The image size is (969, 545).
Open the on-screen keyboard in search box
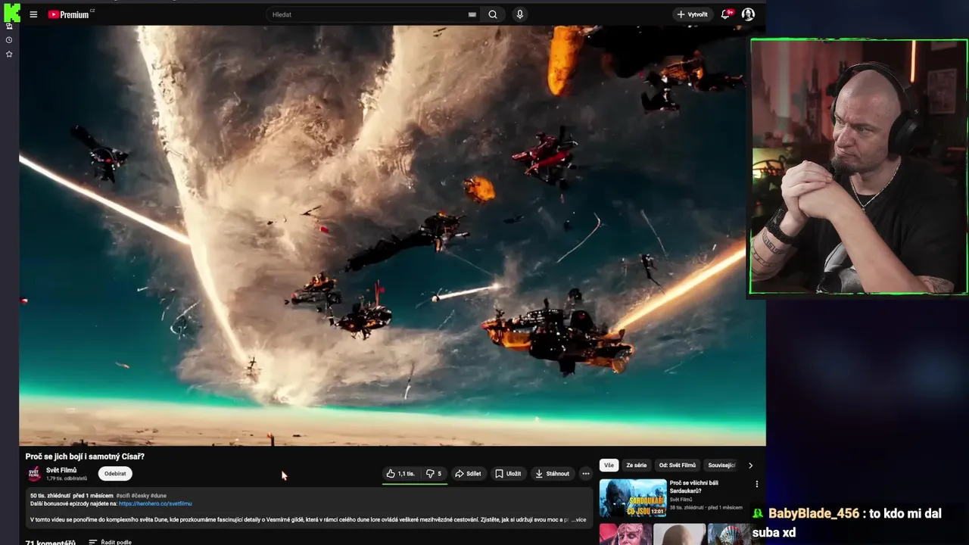(472, 14)
